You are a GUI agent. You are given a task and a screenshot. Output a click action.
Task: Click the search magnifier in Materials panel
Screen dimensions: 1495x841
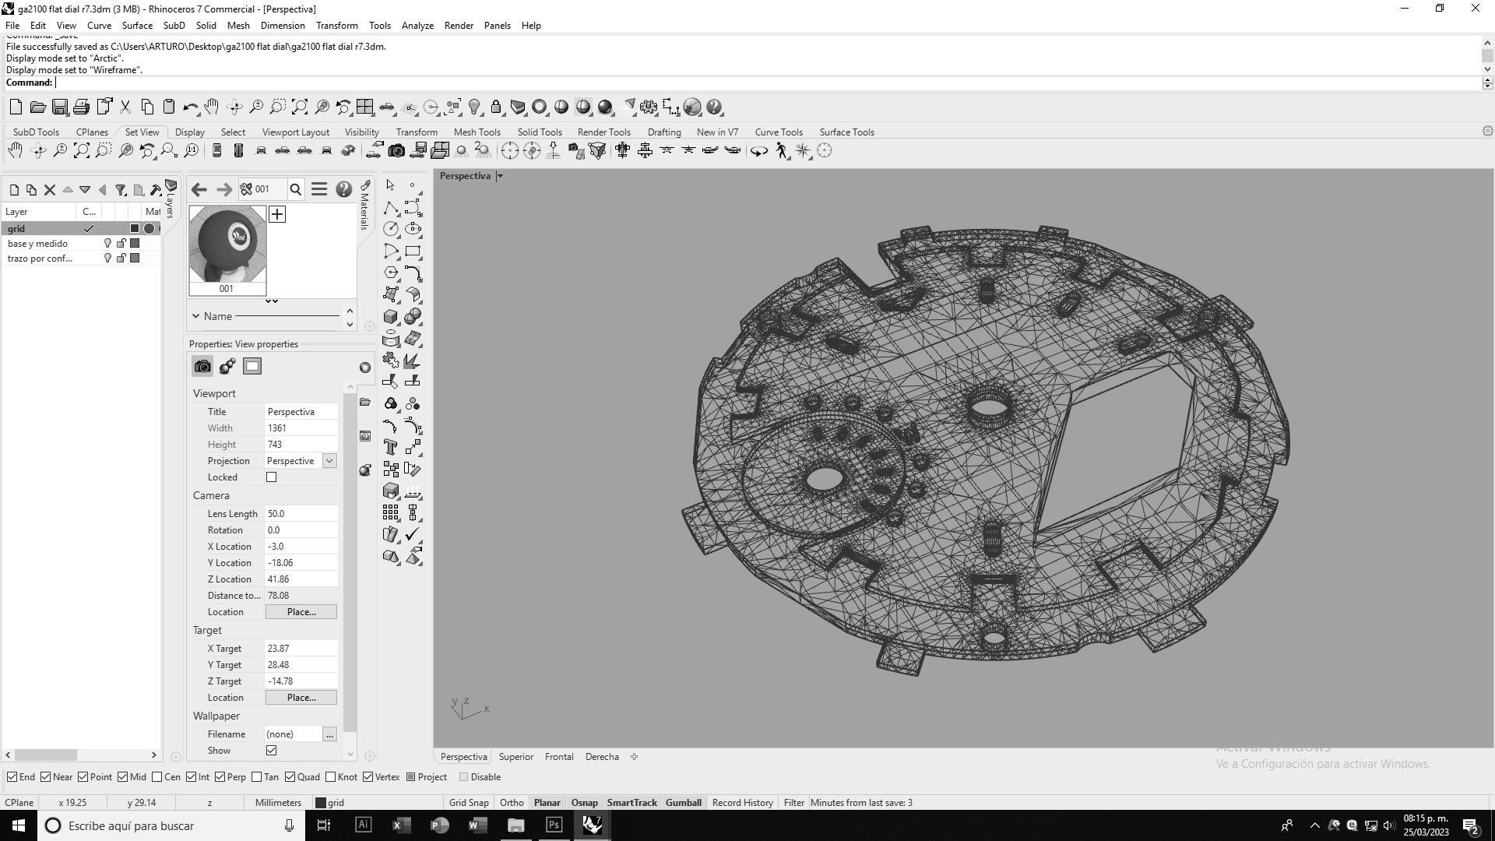click(x=296, y=189)
